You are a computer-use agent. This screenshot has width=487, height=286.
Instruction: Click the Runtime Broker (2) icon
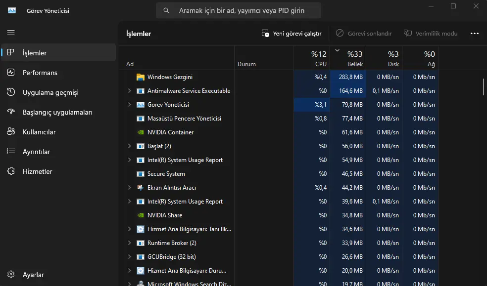click(x=141, y=243)
